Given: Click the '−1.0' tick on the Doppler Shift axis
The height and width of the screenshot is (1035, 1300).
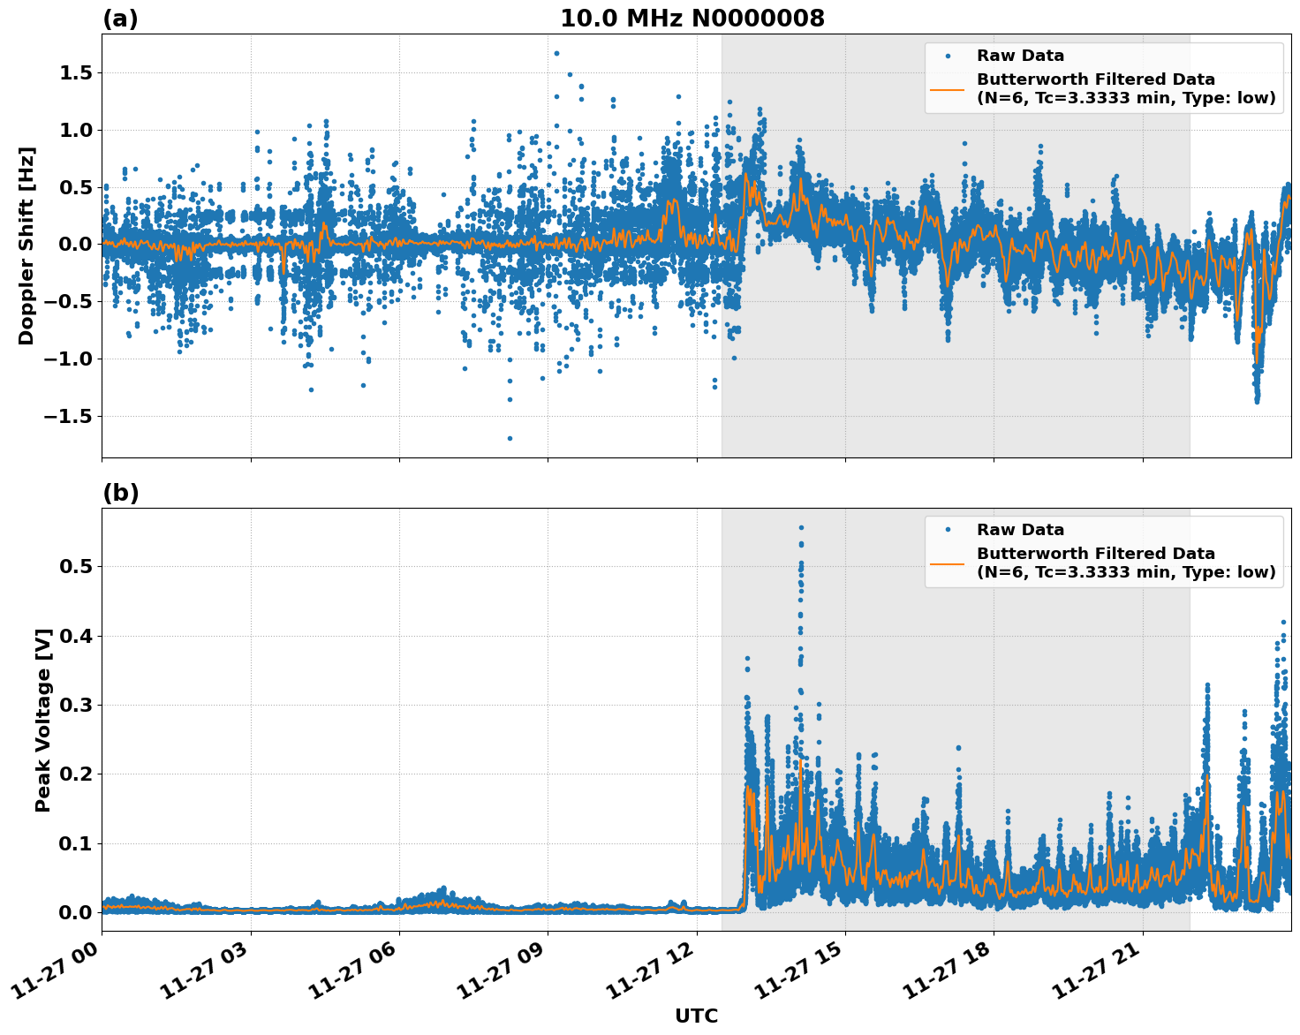Looking at the screenshot, I should pos(68,359).
